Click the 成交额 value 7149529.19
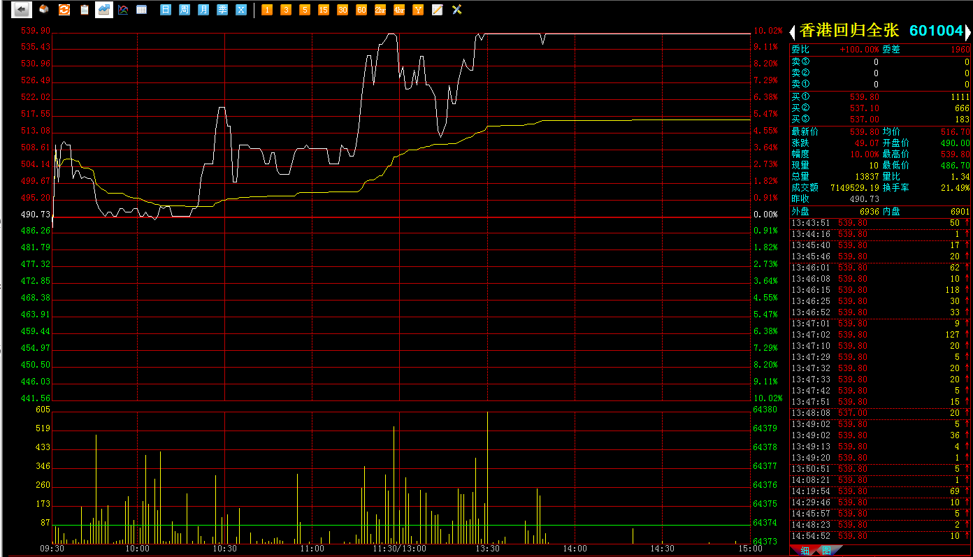973x557 pixels. click(855, 188)
